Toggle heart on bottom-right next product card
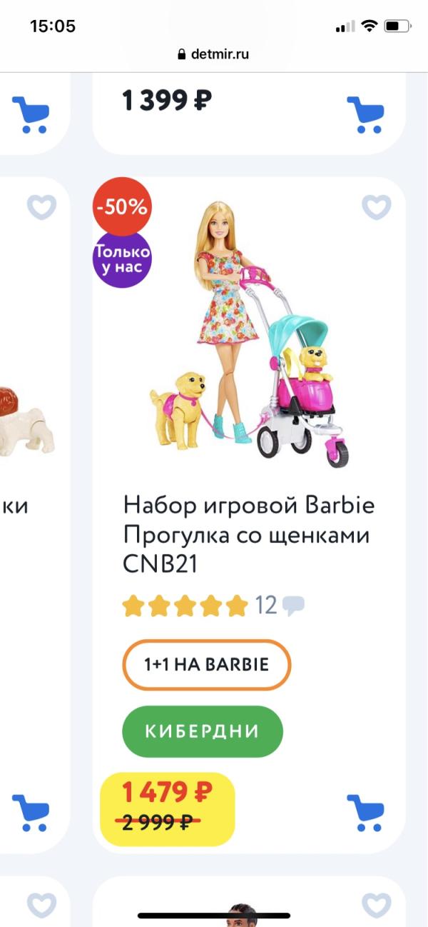 point(376,906)
